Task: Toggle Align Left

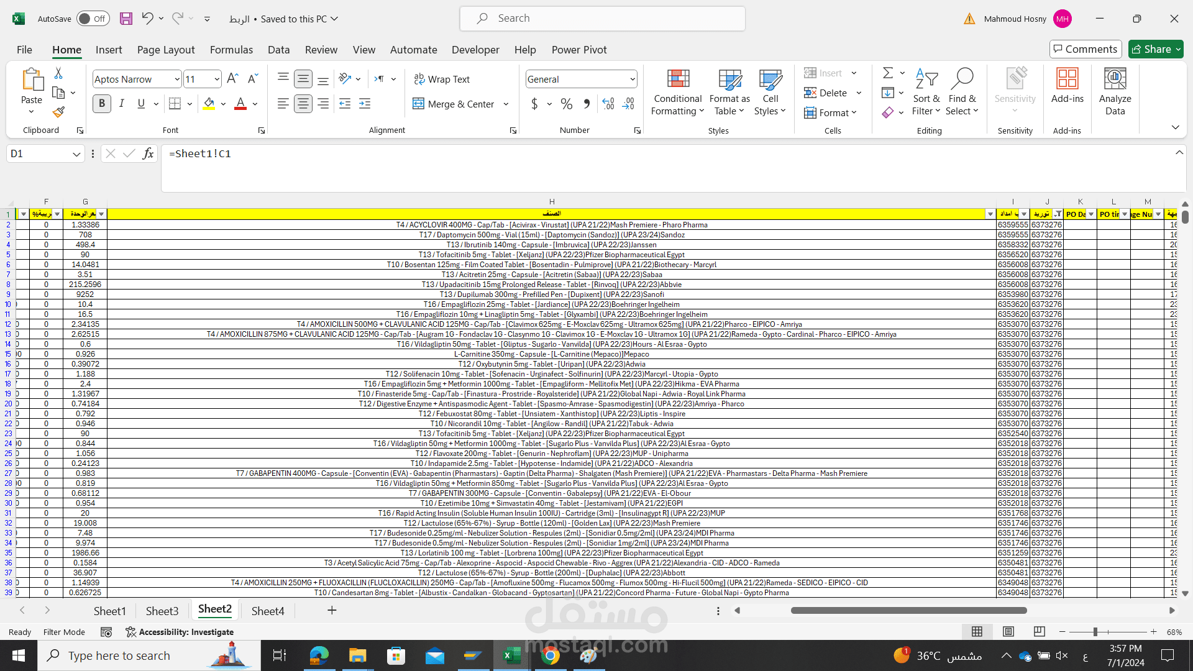Action: (283, 104)
